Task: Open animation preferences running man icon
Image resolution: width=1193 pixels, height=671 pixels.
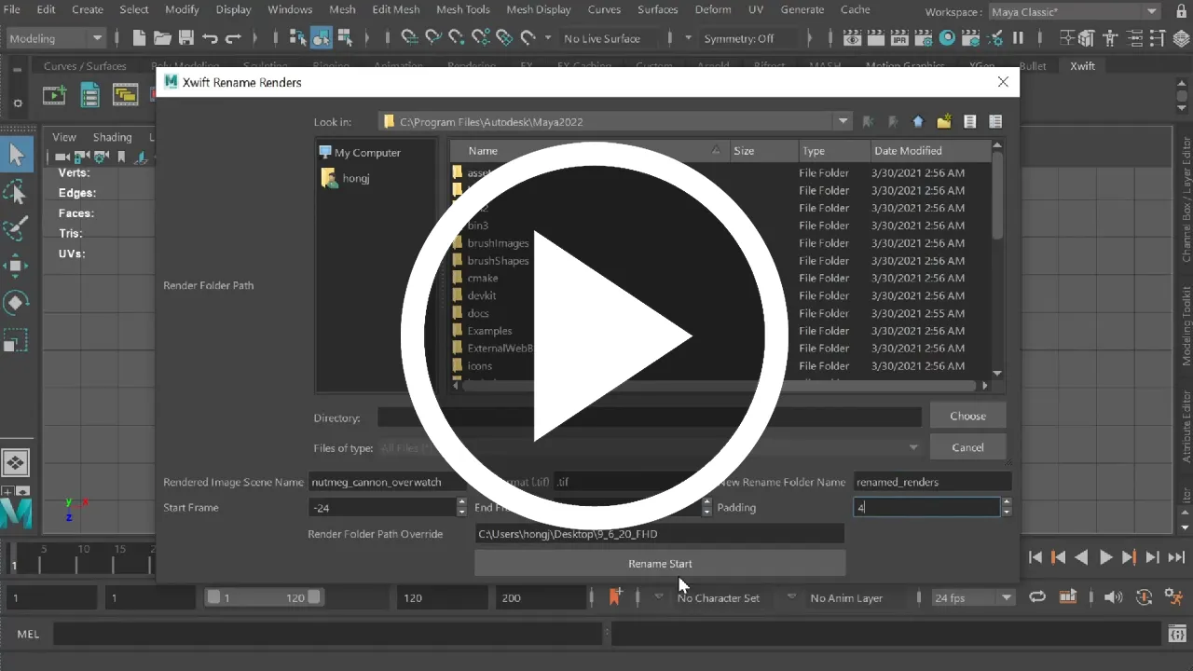Action: 1173,598
